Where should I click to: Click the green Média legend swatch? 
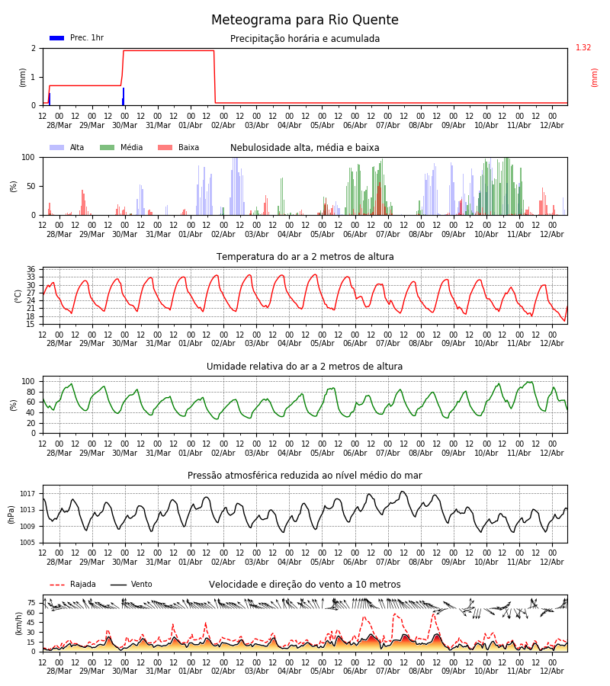tap(108, 147)
